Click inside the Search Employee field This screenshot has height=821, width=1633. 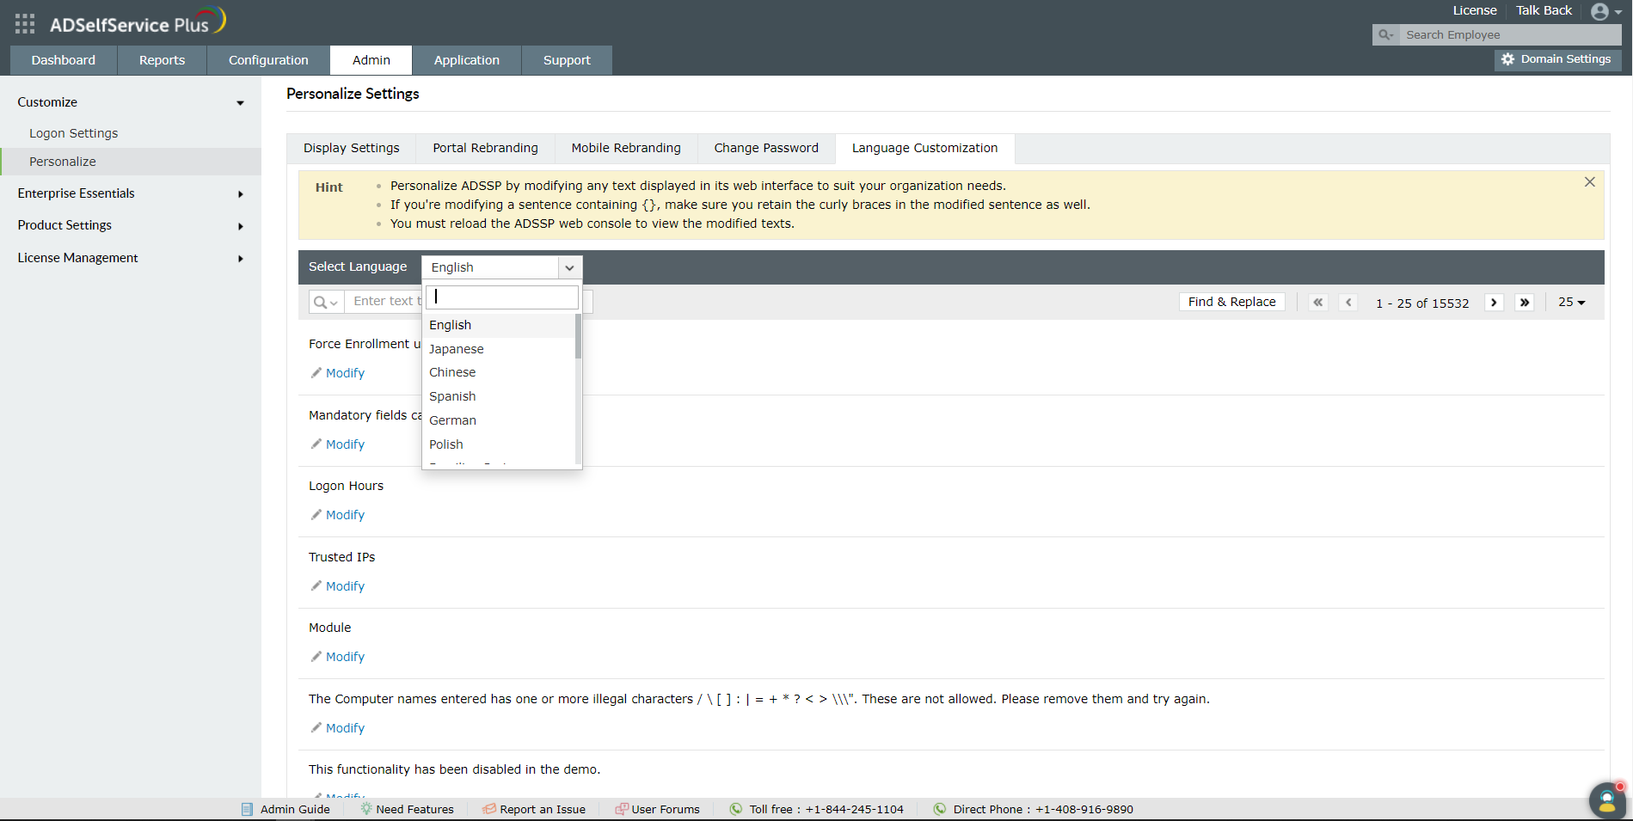[x=1510, y=35]
